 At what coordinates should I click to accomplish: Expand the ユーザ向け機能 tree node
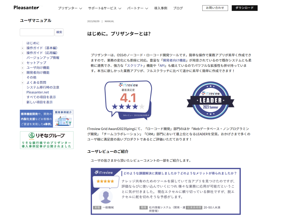(22, 68)
